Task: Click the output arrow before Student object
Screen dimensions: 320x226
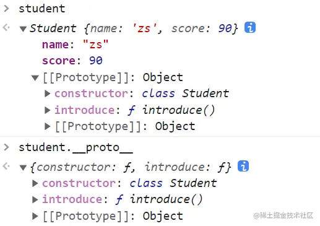Action: tap(6, 27)
